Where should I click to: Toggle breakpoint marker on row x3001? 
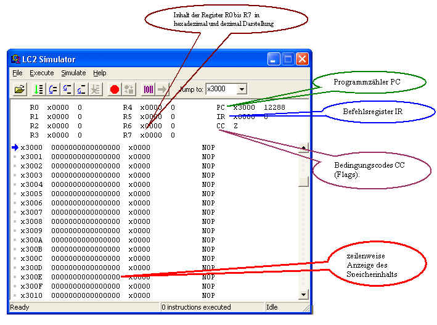(x=15, y=157)
